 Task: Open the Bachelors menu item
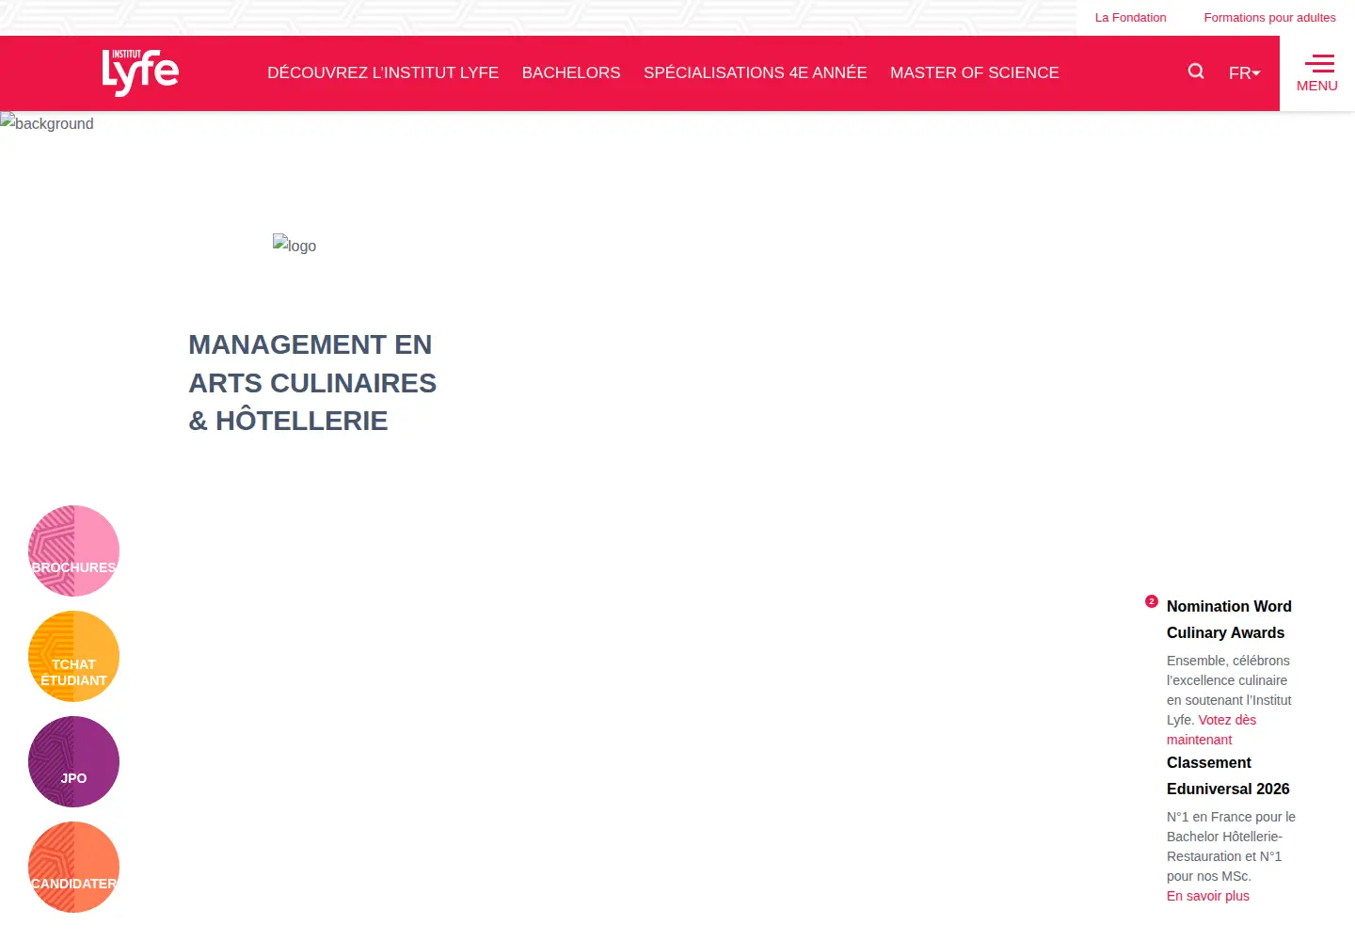pos(571,72)
